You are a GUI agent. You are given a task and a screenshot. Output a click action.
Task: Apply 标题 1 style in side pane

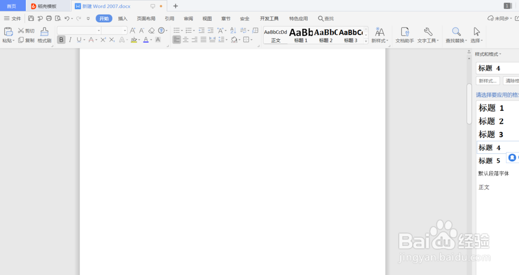497,108
